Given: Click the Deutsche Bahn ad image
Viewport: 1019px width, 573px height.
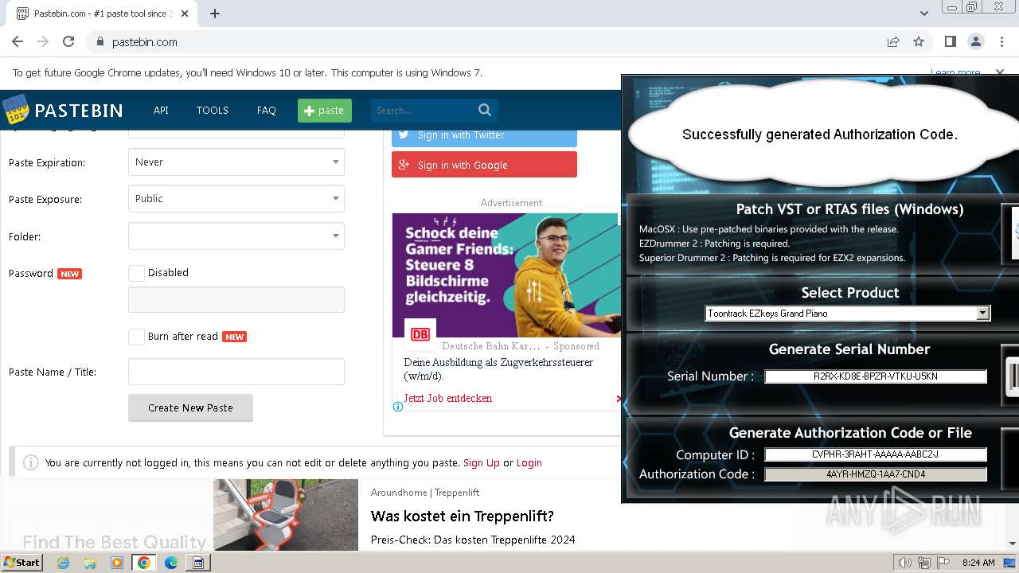Looking at the screenshot, I should tap(506, 275).
